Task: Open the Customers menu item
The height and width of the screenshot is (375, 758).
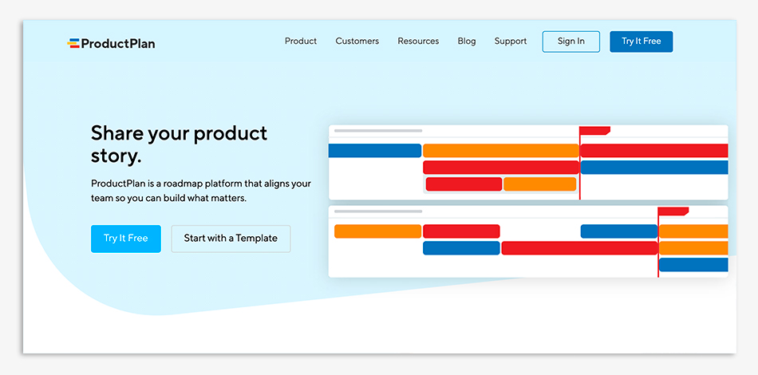Action: (x=357, y=41)
